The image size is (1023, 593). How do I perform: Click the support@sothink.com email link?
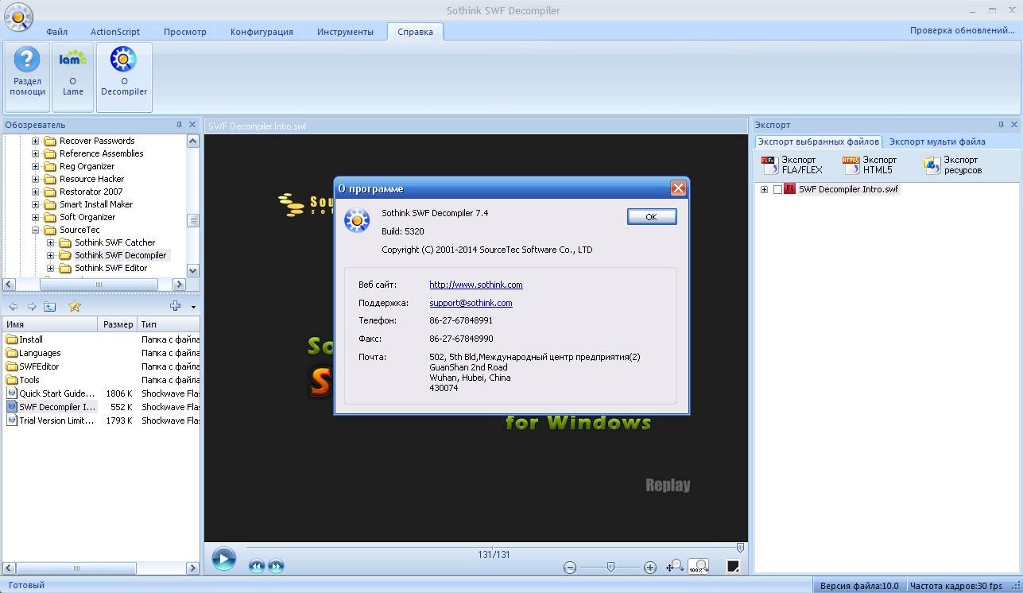[x=471, y=303]
